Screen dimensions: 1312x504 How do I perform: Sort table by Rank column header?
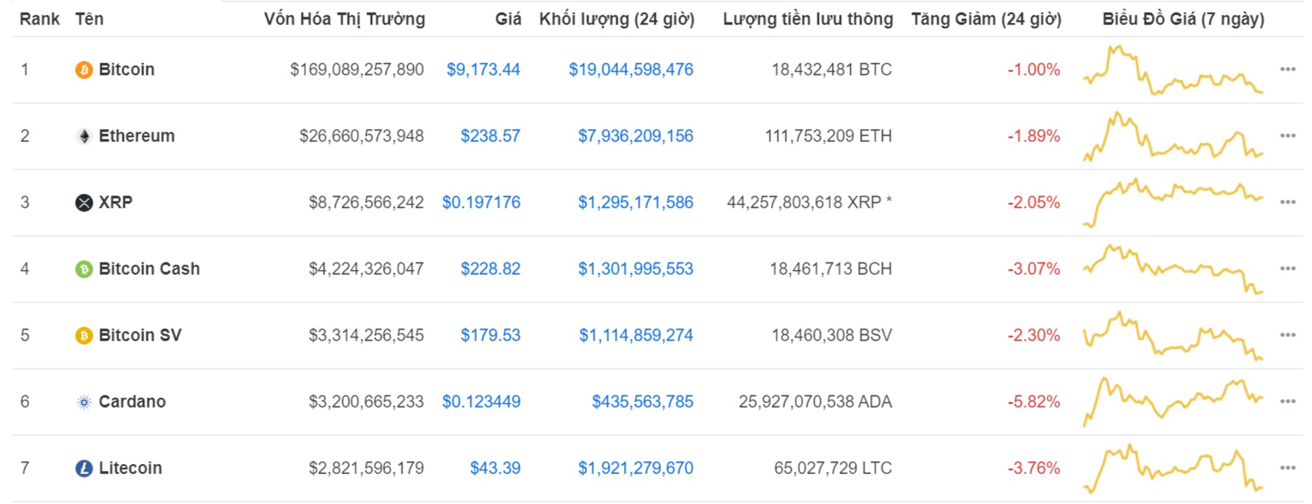pyautogui.click(x=39, y=19)
